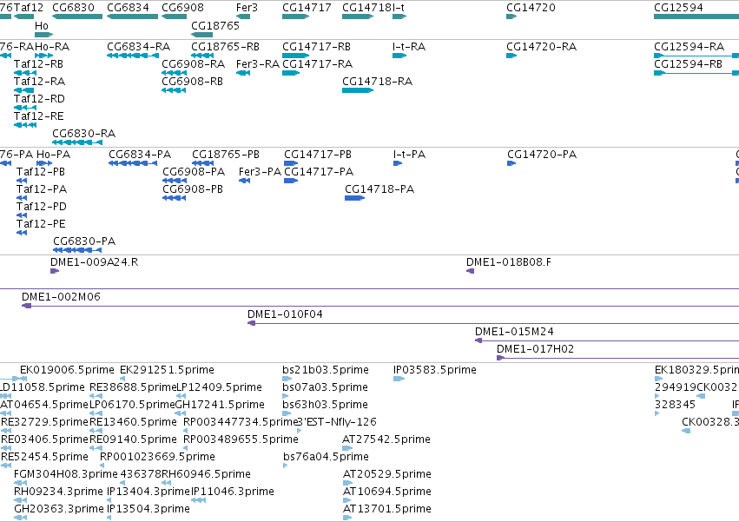Select EST bs76a04.5prime
The height and width of the screenshot is (522, 739).
[326, 457]
